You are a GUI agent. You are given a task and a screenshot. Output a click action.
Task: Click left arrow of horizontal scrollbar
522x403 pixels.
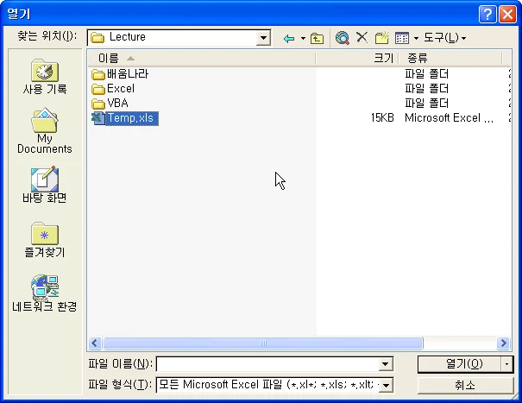(x=95, y=343)
